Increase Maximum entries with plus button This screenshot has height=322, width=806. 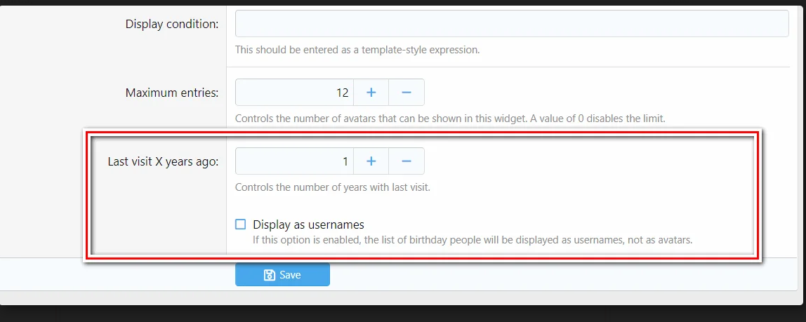[371, 93]
